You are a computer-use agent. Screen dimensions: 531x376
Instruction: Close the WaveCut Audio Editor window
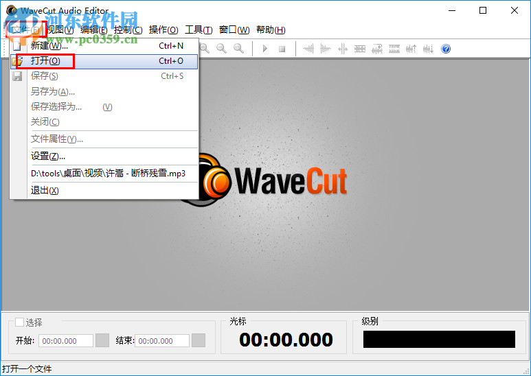point(515,10)
